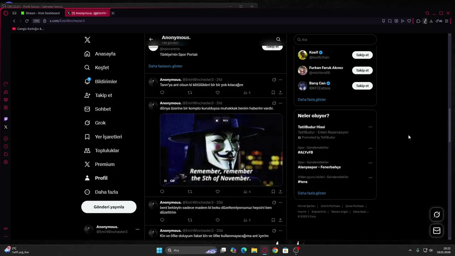Open Chrome from taskbar

[275, 250]
